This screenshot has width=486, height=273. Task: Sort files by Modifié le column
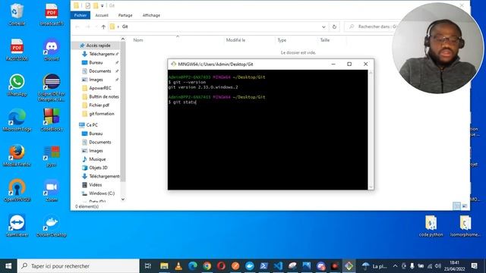pos(235,40)
